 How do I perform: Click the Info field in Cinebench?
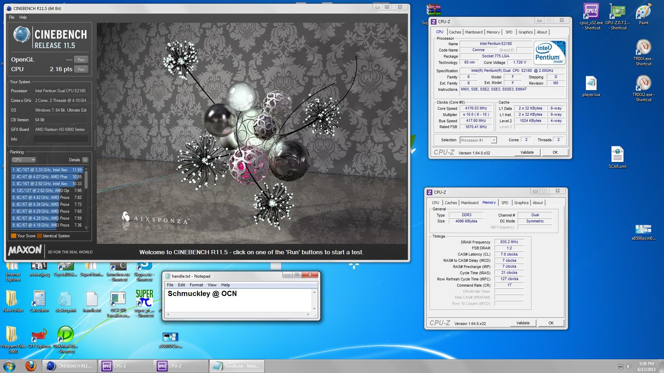coord(61,139)
